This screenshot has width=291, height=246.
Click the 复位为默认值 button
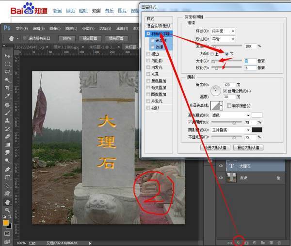(249, 148)
